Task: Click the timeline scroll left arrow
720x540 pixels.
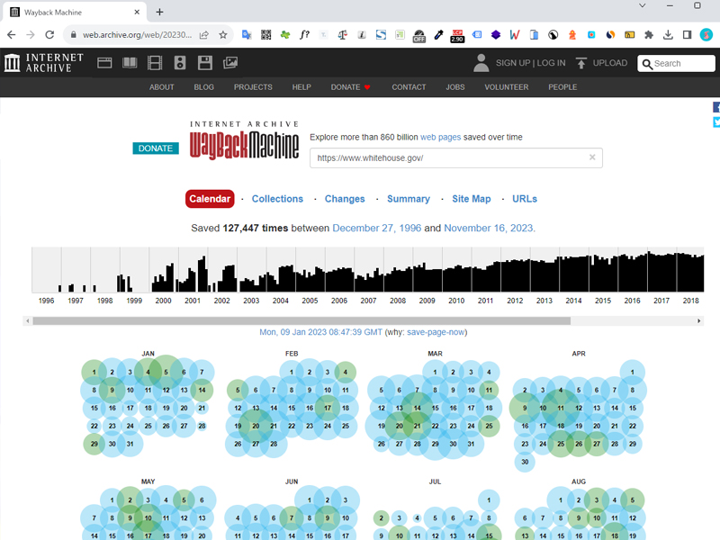Action: click(x=28, y=321)
